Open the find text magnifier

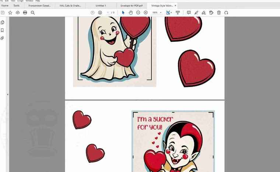tap(33, 13)
